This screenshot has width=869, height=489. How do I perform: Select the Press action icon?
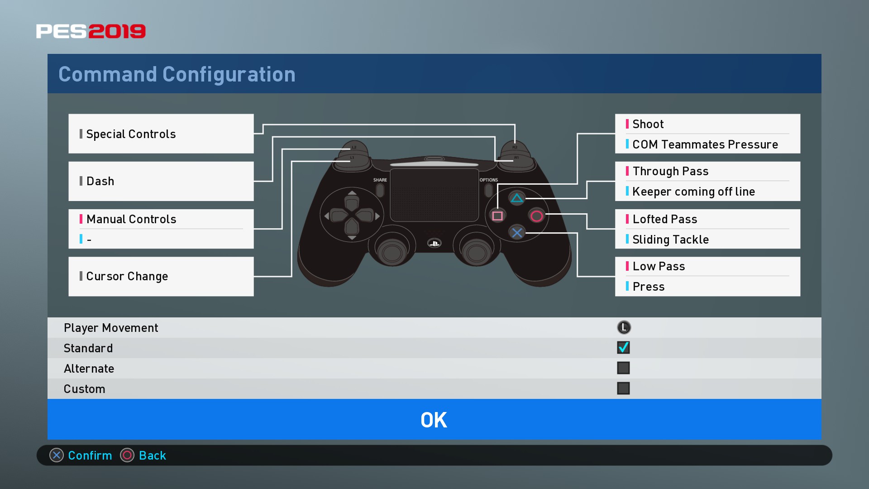[627, 287]
